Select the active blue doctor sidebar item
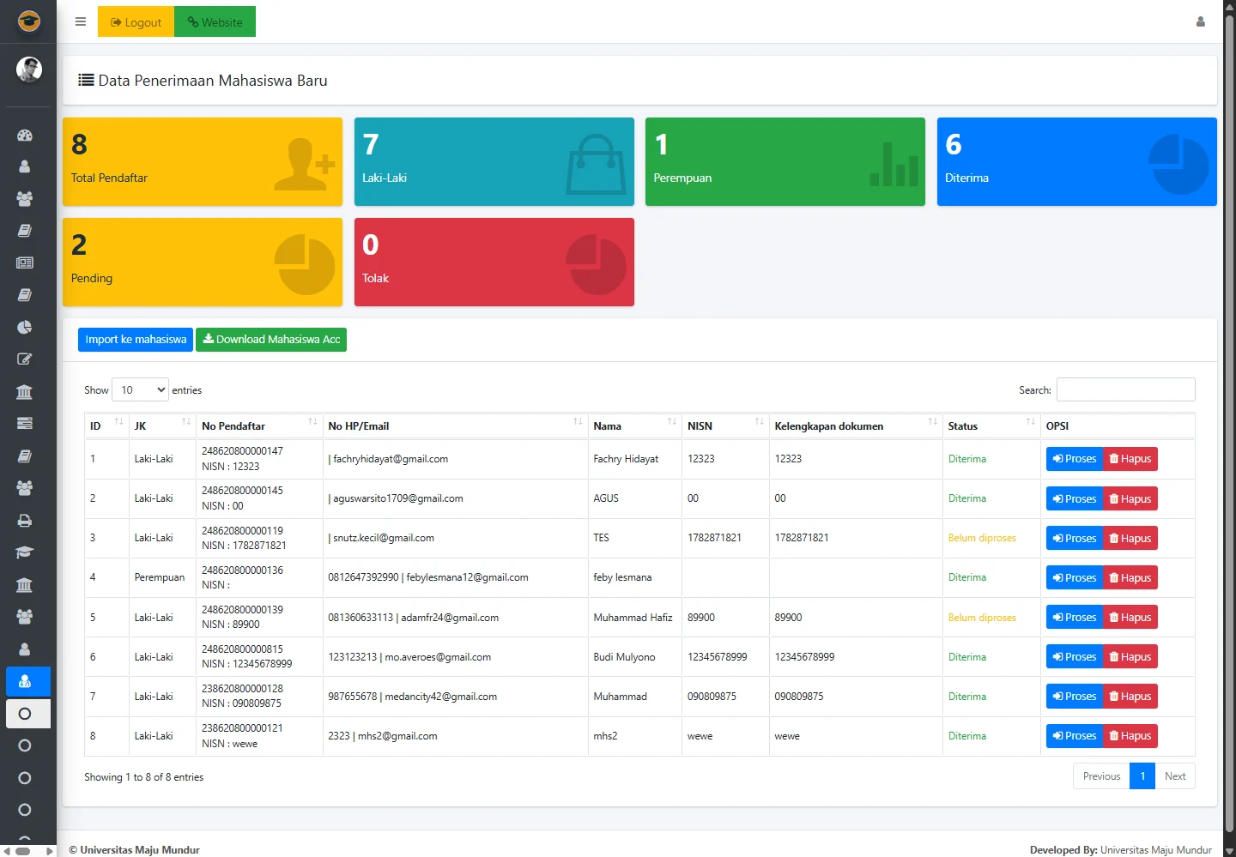Viewport: 1236px width, 857px height. click(27, 681)
